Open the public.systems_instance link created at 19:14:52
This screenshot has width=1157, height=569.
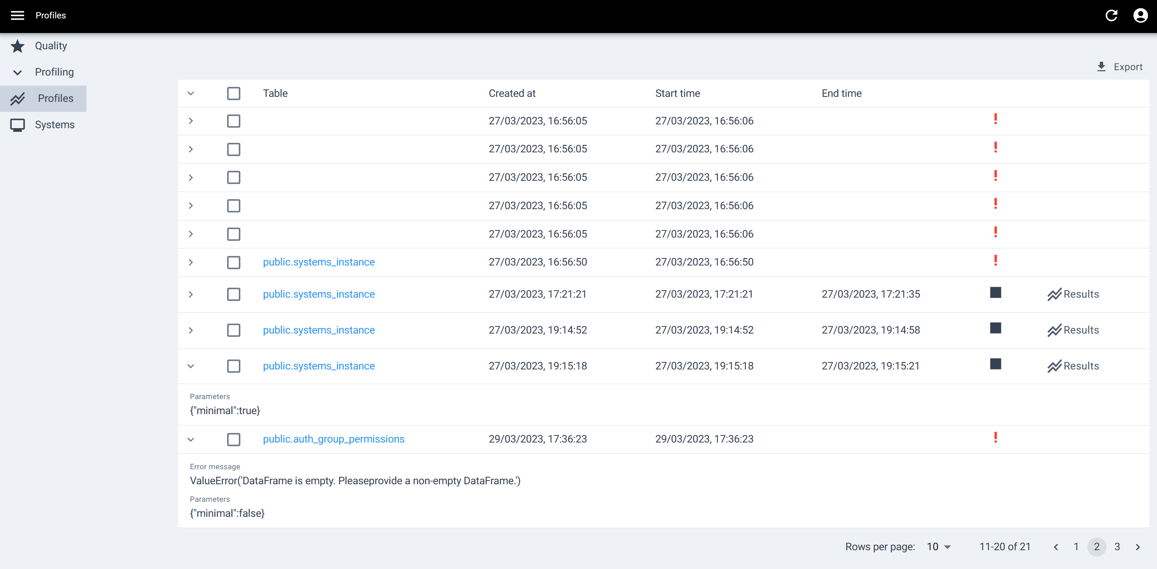tap(319, 331)
